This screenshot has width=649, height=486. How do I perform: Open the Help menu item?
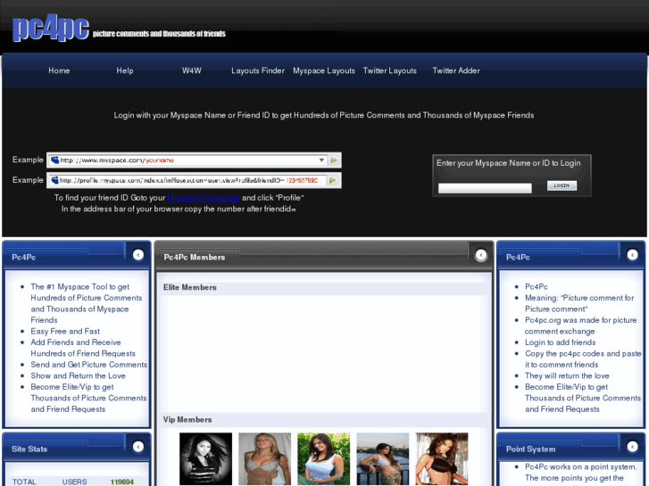point(125,70)
